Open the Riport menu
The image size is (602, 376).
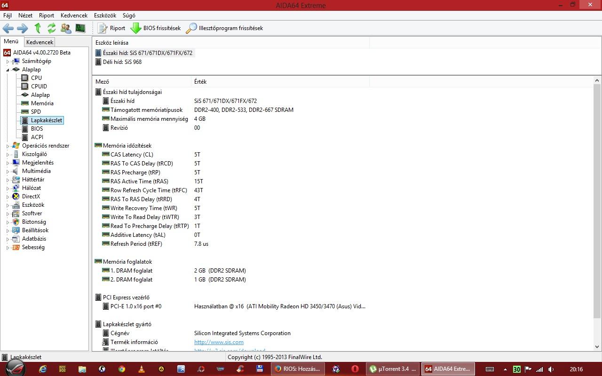(x=47, y=16)
